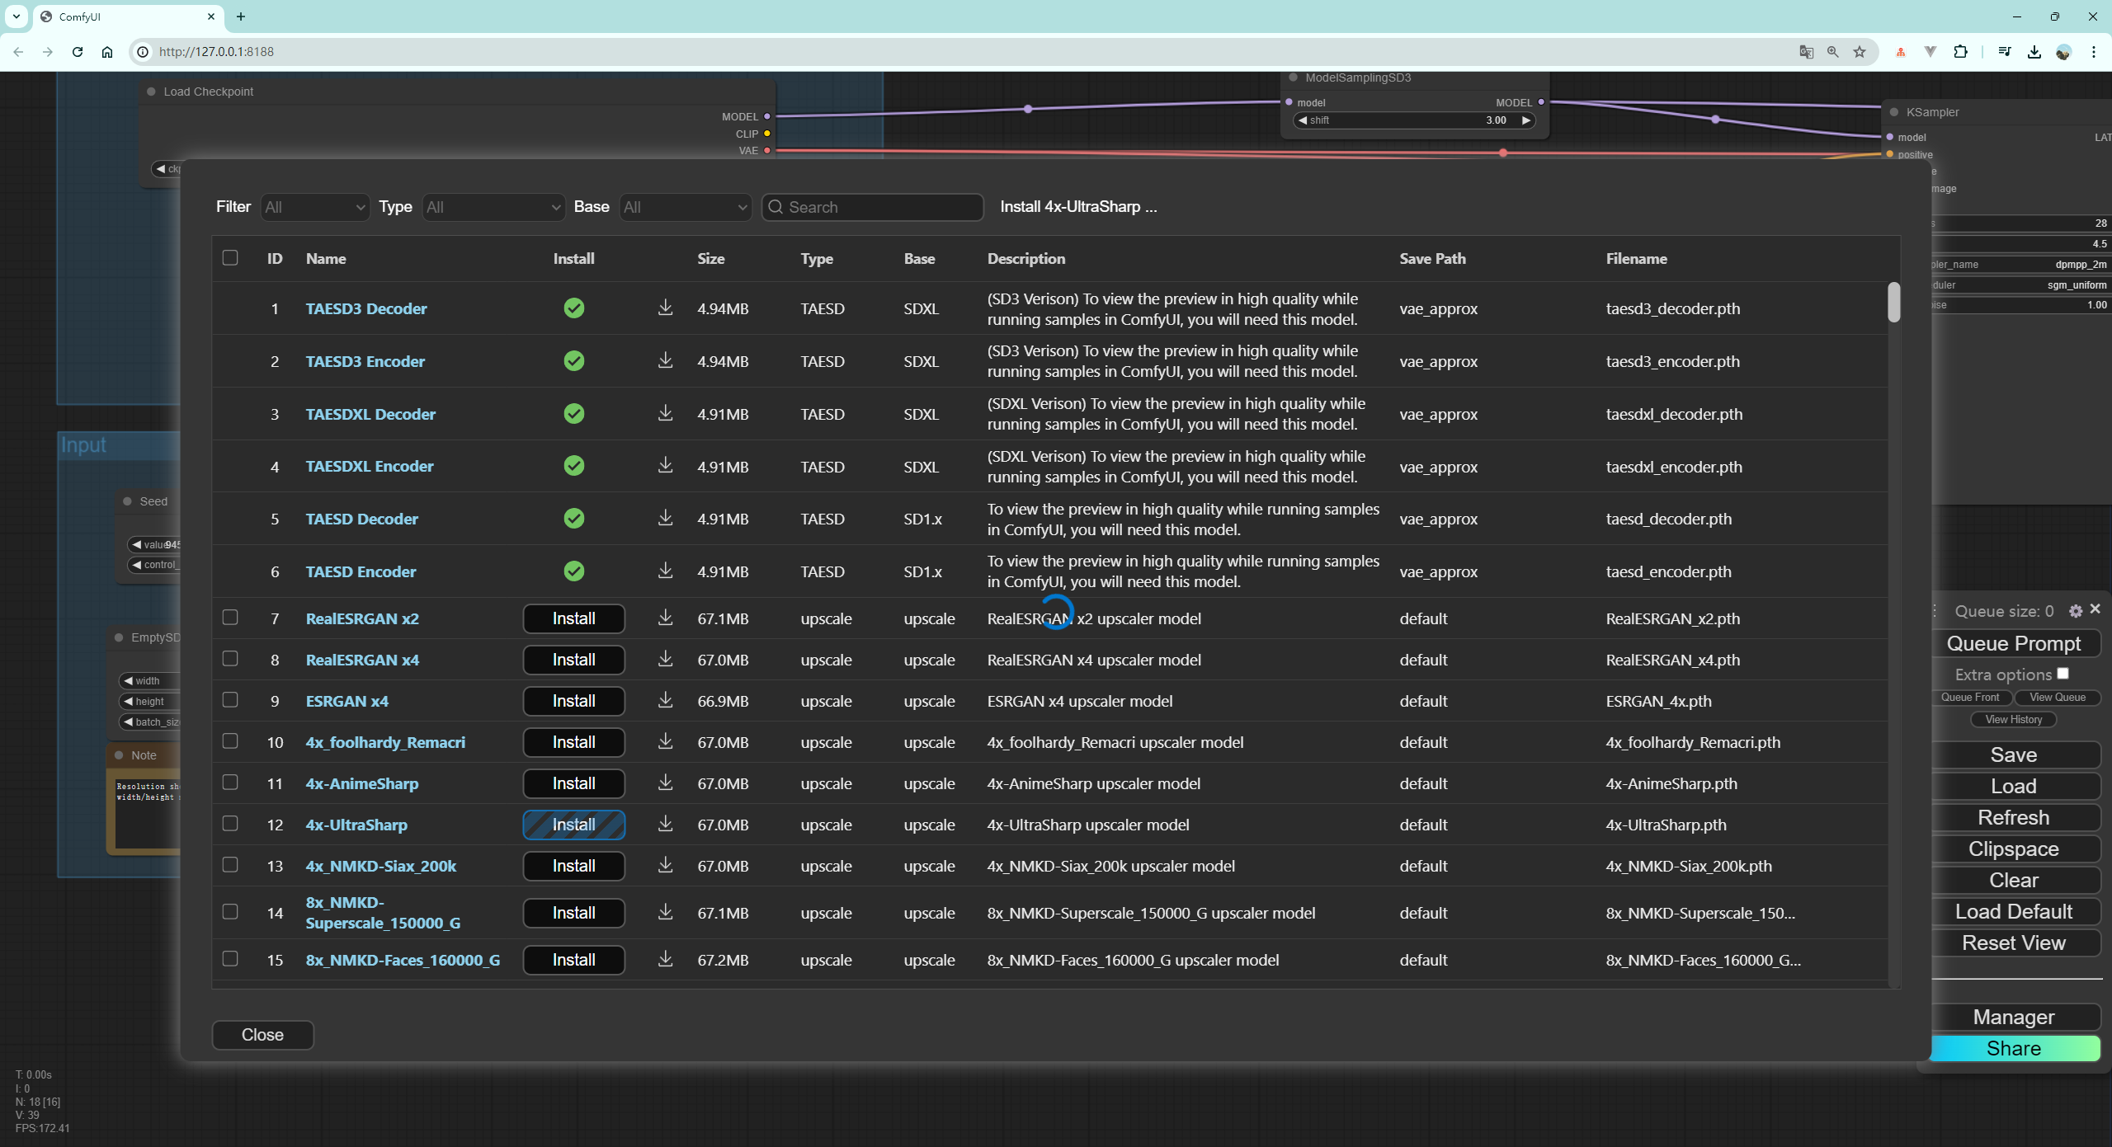Click zoom magnifier icon in address bar
2112x1147 pixels.
tap(1833, 52)
